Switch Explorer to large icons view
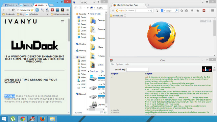Screen dimensions: 217x122 105,112
